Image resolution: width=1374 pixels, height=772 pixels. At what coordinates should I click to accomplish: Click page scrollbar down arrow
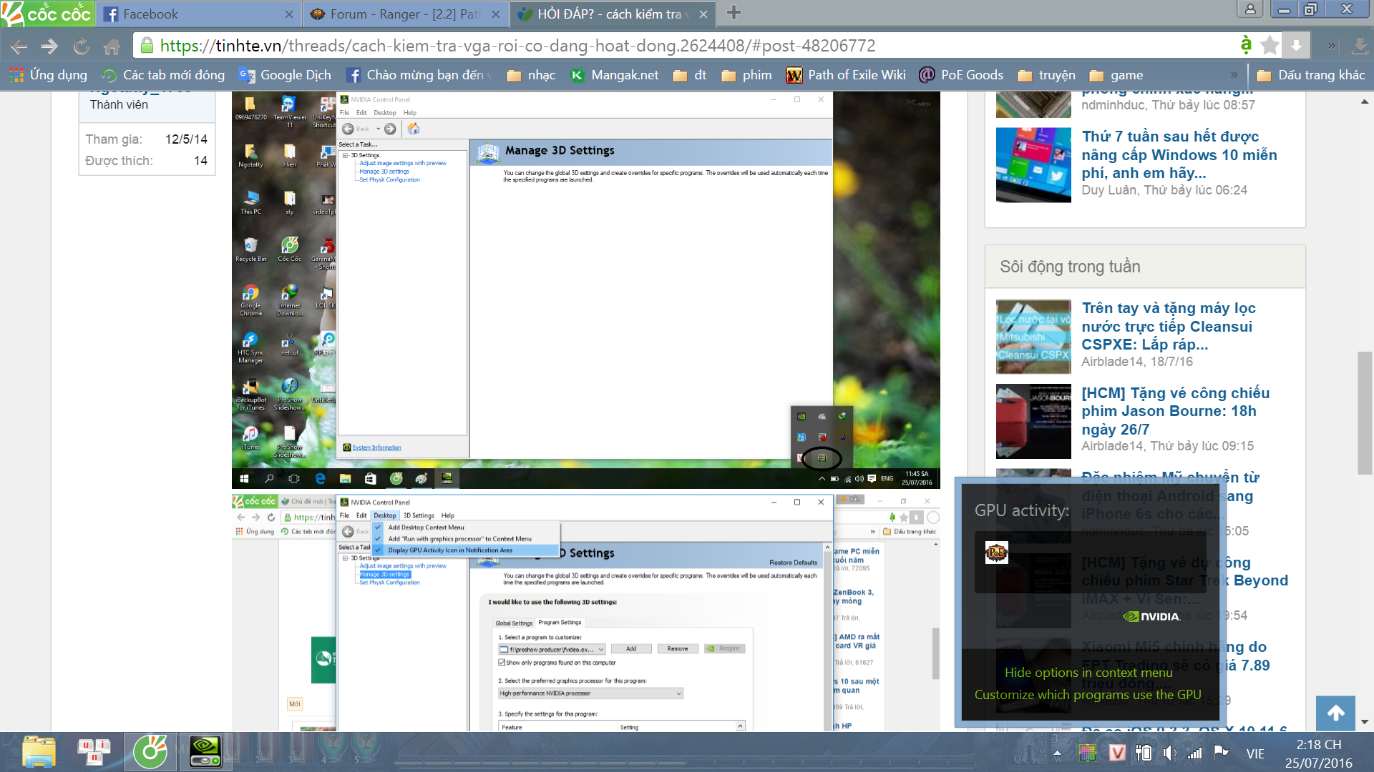pyautogui.click(x=1365, y=722)
